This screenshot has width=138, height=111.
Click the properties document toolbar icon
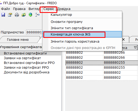coord(10,15)
